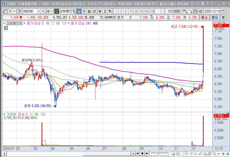Image resolution: width=230 pixels, height=157 pixels.
Task: Click the crosshair cursor tool icon at bottom
Action: coord(187,154)
